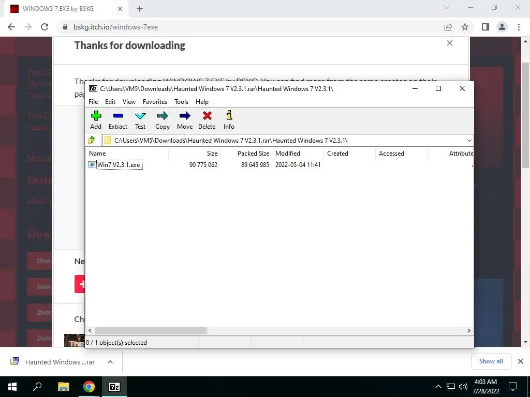The width and height of the screenshot is (530, 397).
Task: Click the share page icon in Chrome
Action: point(448,27)
